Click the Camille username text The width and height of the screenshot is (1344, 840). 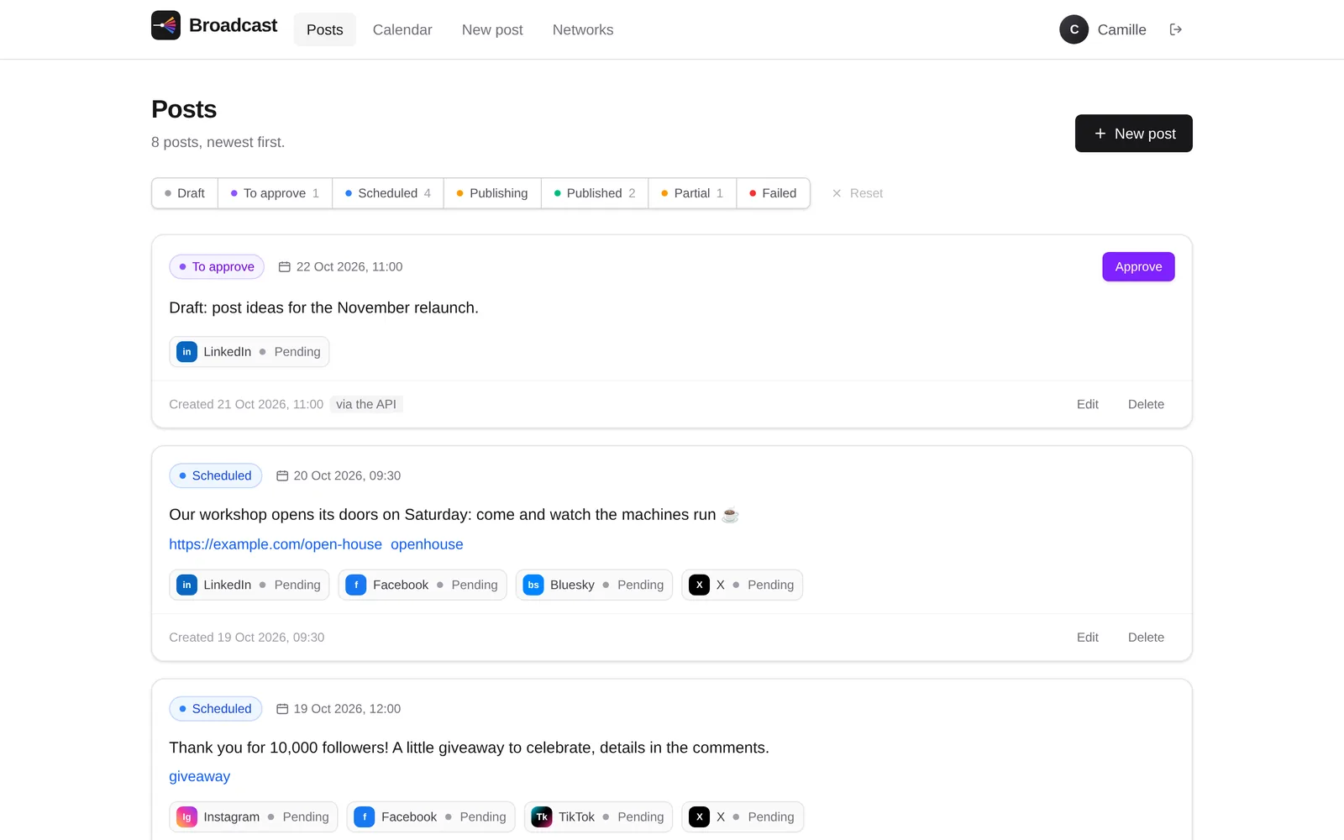1121,29
